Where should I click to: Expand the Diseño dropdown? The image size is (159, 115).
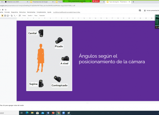coord(30,16)
